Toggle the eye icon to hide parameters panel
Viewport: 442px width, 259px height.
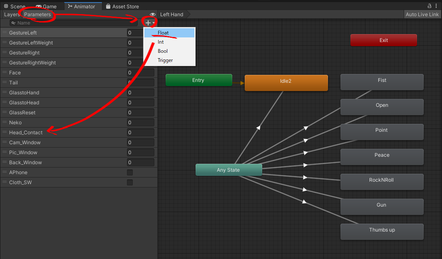coord(152,15)
